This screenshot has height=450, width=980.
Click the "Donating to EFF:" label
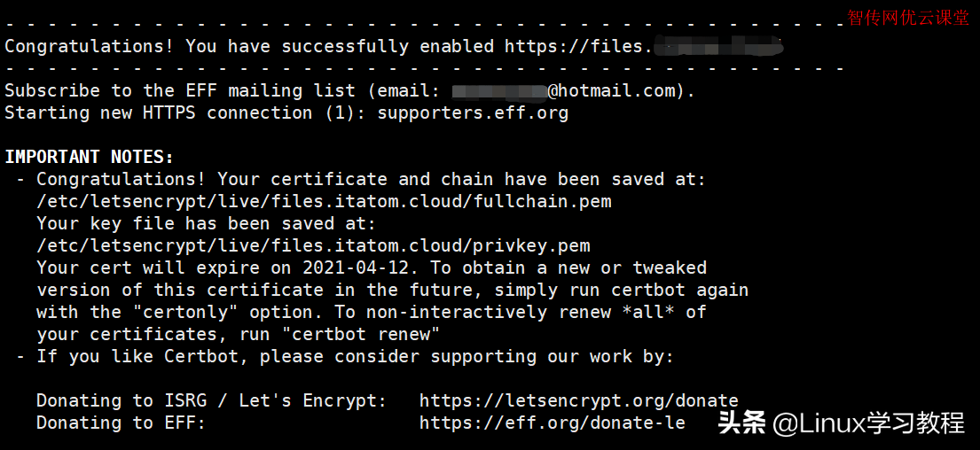point(121,423)
